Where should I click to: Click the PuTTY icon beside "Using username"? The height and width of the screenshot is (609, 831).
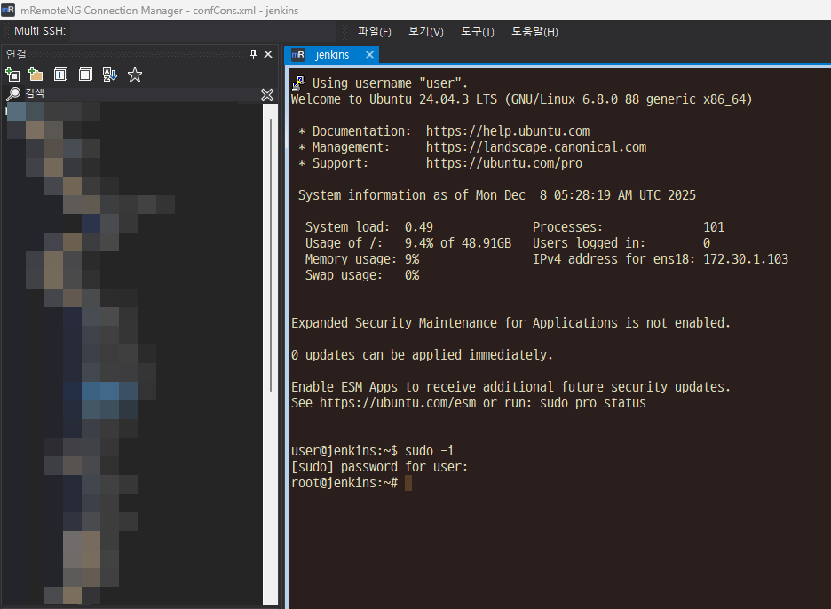click(298, 83)
